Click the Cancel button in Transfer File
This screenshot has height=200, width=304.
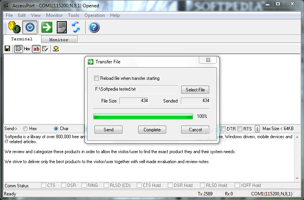coord(195,130)
